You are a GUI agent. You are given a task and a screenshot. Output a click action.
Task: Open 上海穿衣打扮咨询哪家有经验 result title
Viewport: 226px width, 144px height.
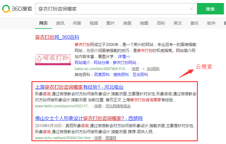tap(79, 87)
